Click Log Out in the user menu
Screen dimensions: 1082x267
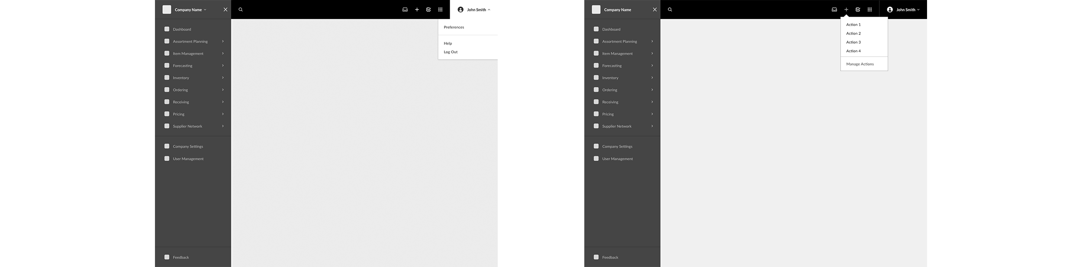coord(451,52)
